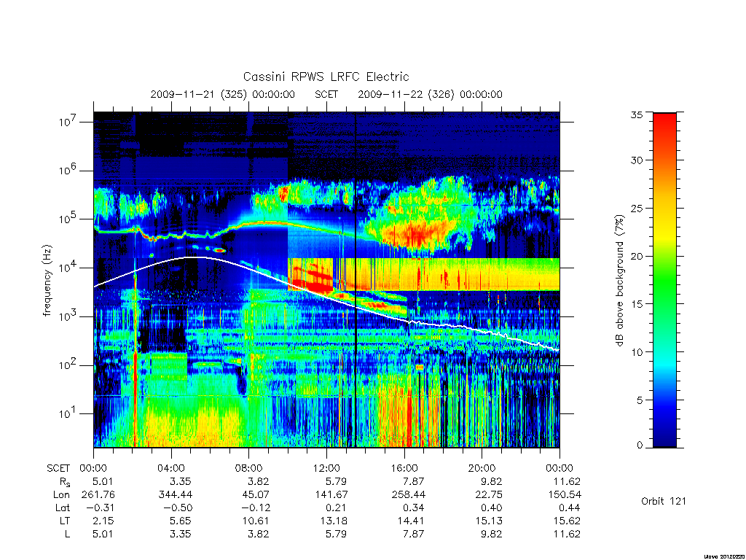Click the Lon value 344.44
The image size is (746, 560).
pyautogui.click(x=176, y=495)
